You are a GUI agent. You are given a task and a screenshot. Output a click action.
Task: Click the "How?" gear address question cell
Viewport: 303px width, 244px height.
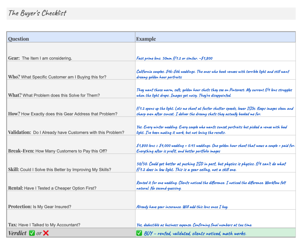[63, 114]
